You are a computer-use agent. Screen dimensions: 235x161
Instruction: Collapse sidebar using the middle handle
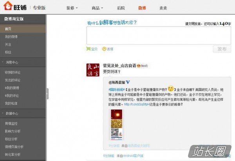click(47, 94)
